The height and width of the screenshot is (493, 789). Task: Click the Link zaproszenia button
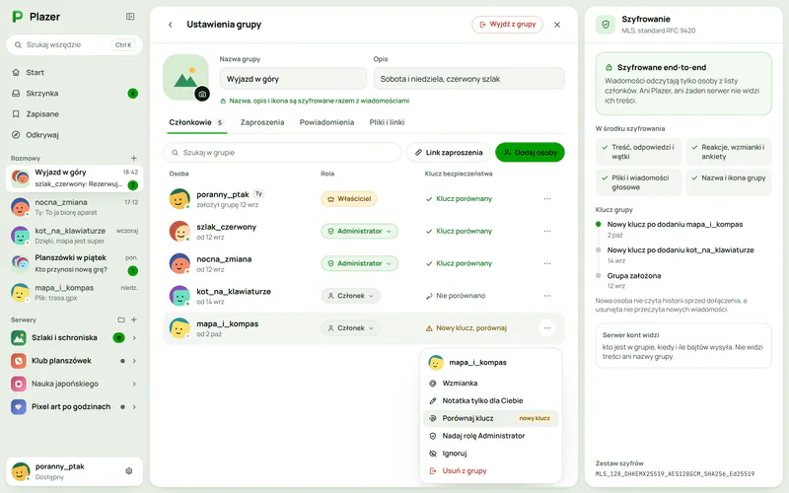449,153
